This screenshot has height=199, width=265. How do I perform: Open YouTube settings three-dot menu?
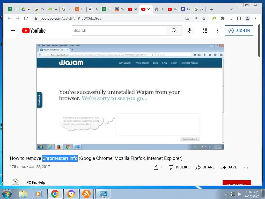pyautogui.click(x=217, y=31)
